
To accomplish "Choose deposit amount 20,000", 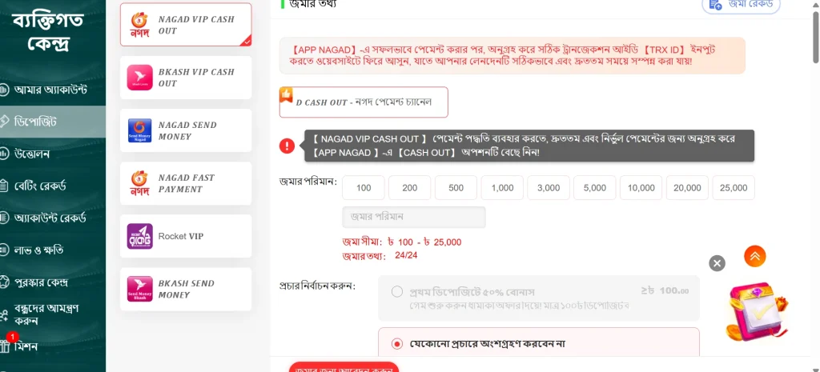I will 687,187.
